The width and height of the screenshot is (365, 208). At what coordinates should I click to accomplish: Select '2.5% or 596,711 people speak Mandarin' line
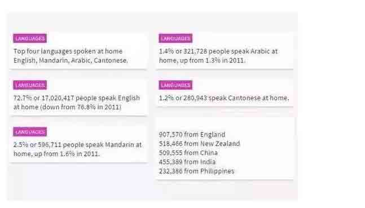click(77, 145)
